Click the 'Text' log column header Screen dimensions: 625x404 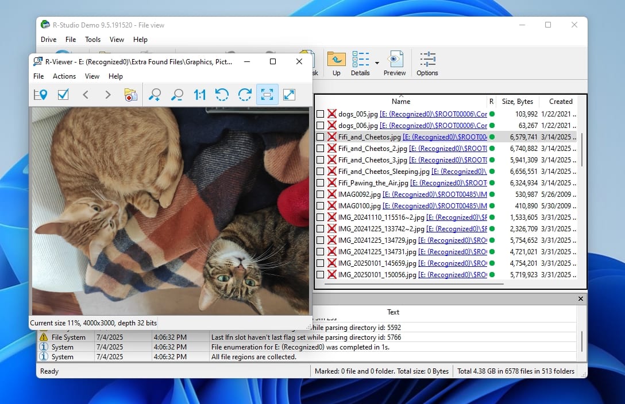(393, 312)
